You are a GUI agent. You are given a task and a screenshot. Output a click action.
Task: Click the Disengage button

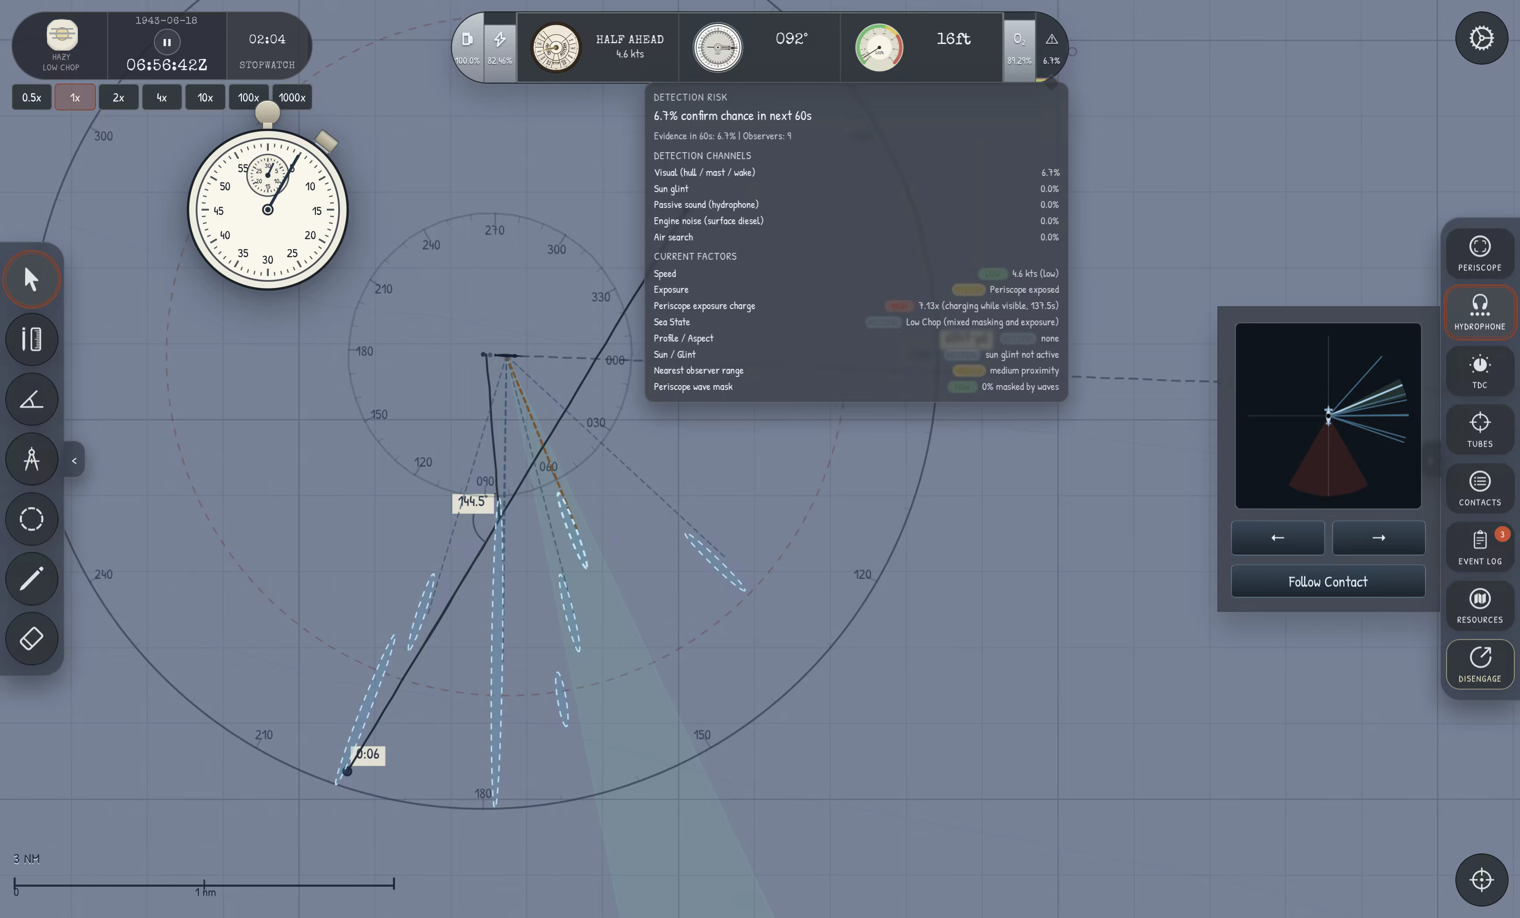click(x=1479, y=665)
